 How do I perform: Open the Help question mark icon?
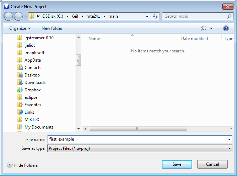click(226, 28)
